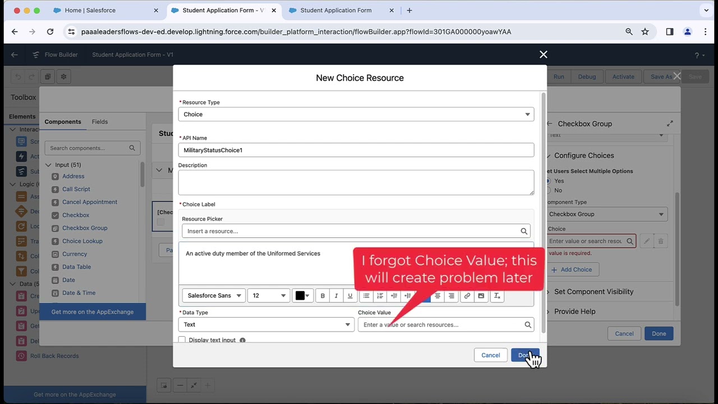The width and height of the screenshot is (718, 404).
Task: Click the Search components field
Action: [92, 148]
